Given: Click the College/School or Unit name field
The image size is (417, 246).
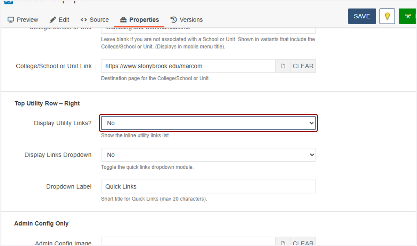Looking at the screenshot, I should pos(208,31).
